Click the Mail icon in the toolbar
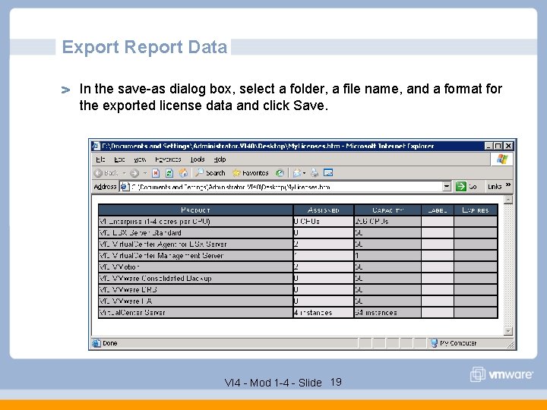 click(297, 173)
